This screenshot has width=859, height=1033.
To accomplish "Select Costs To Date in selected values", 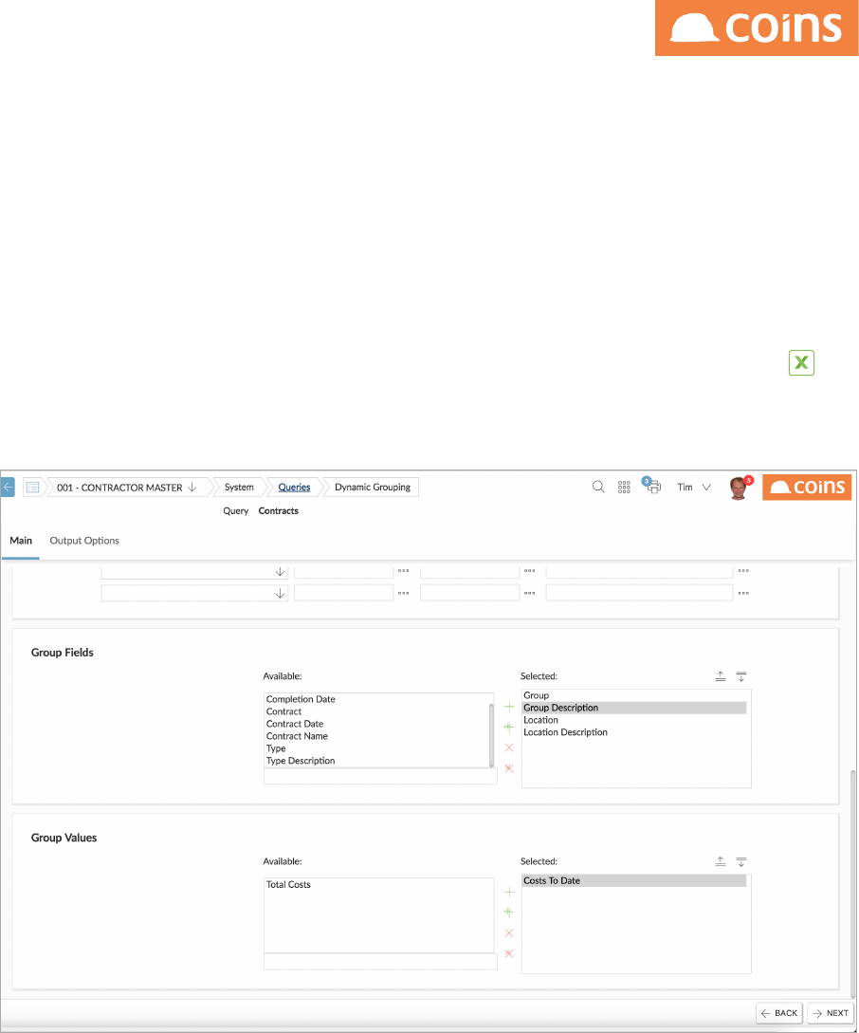I will point(634,881).
